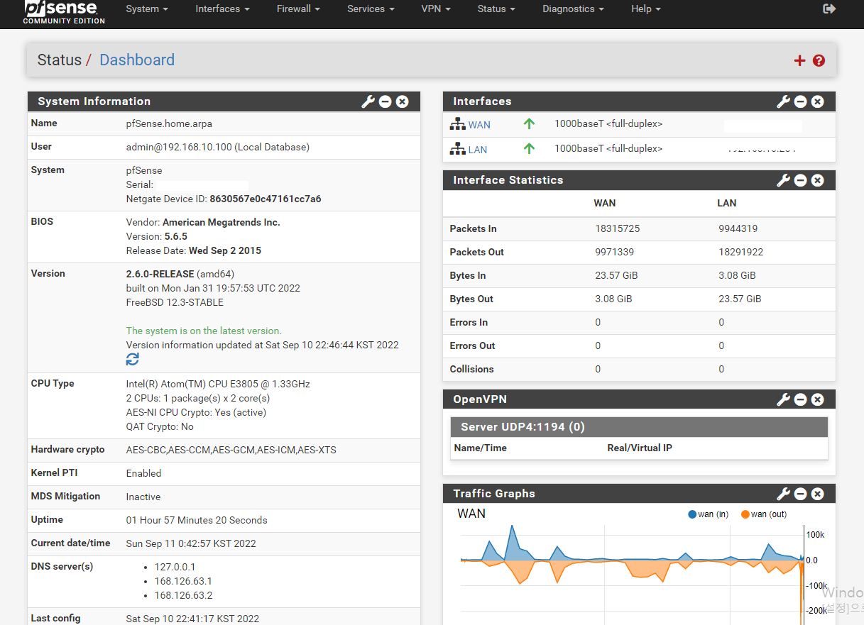Click MDS Mitigation Inactive value

tap(143, 497)
